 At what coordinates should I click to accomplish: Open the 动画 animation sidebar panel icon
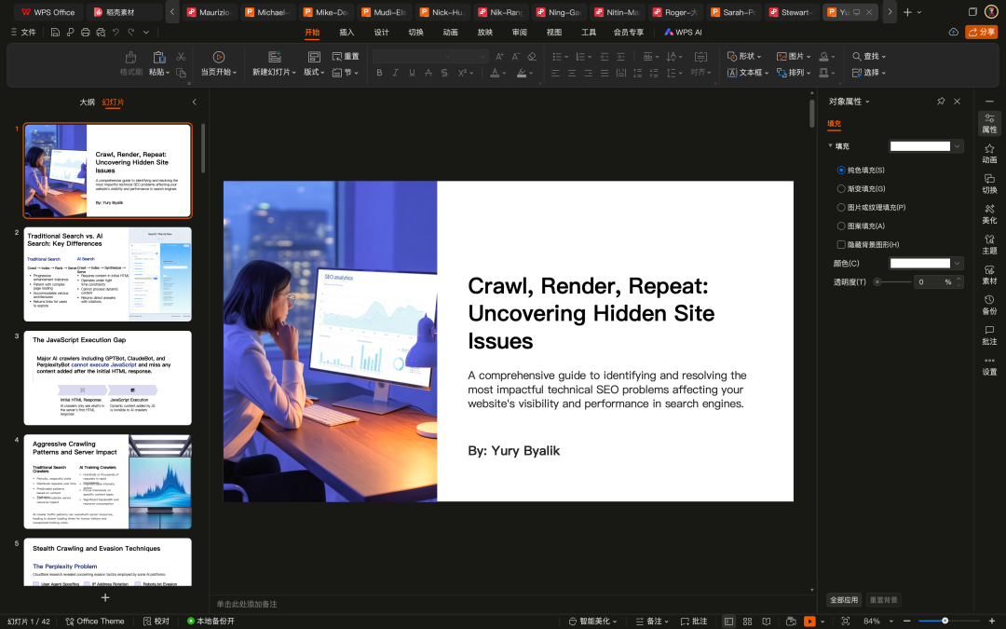click(x=989, y=154)
